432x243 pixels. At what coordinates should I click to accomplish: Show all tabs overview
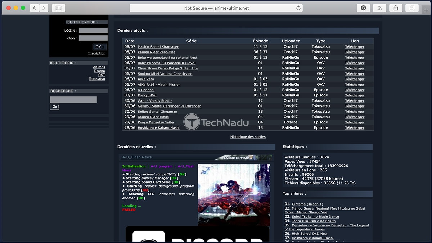pyautogui.click(x=411, y=8)
